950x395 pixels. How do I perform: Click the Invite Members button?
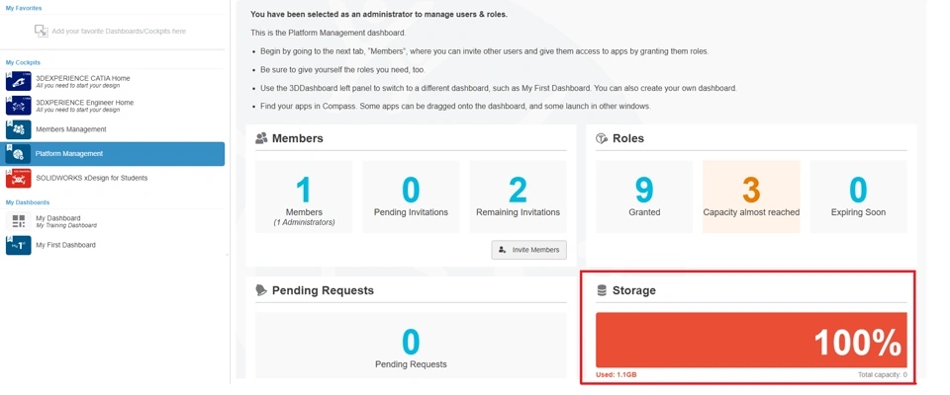pos(529,250)
